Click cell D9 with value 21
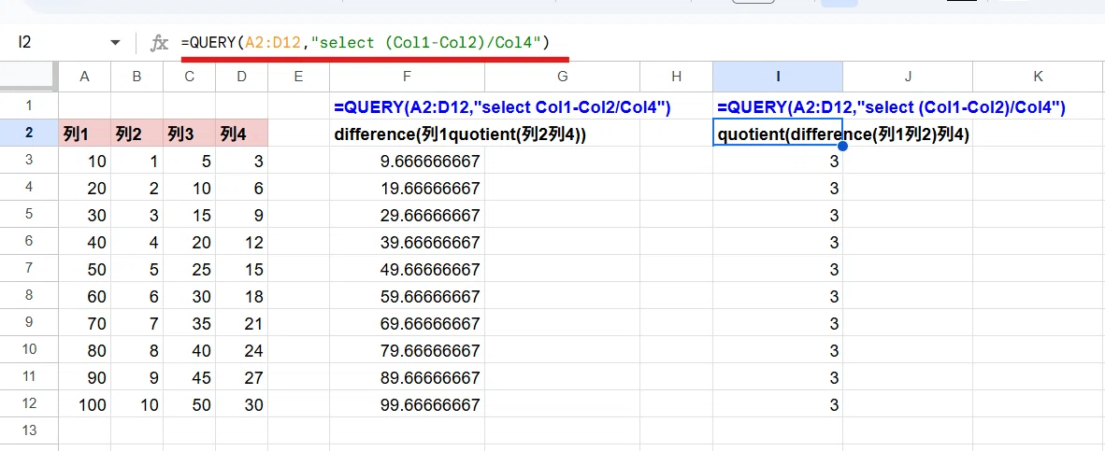 242,324
